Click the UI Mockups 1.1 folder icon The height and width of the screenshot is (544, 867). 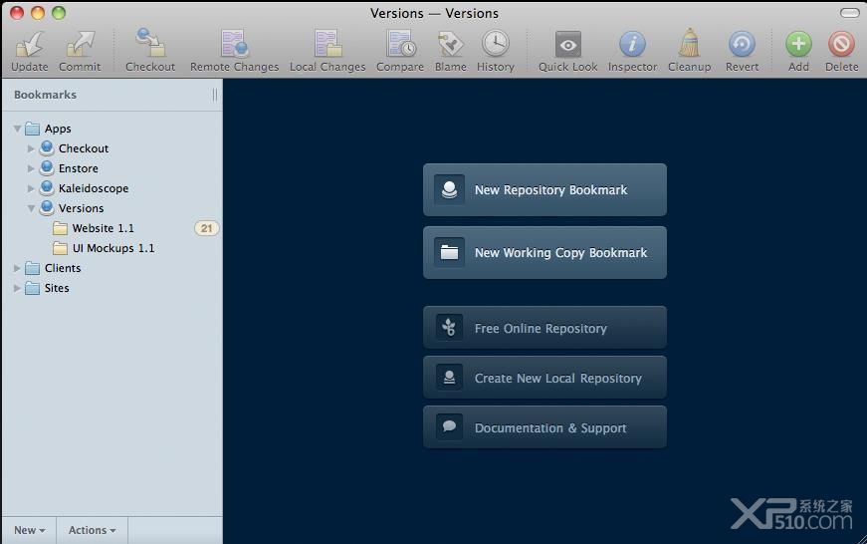click(60, 248)
